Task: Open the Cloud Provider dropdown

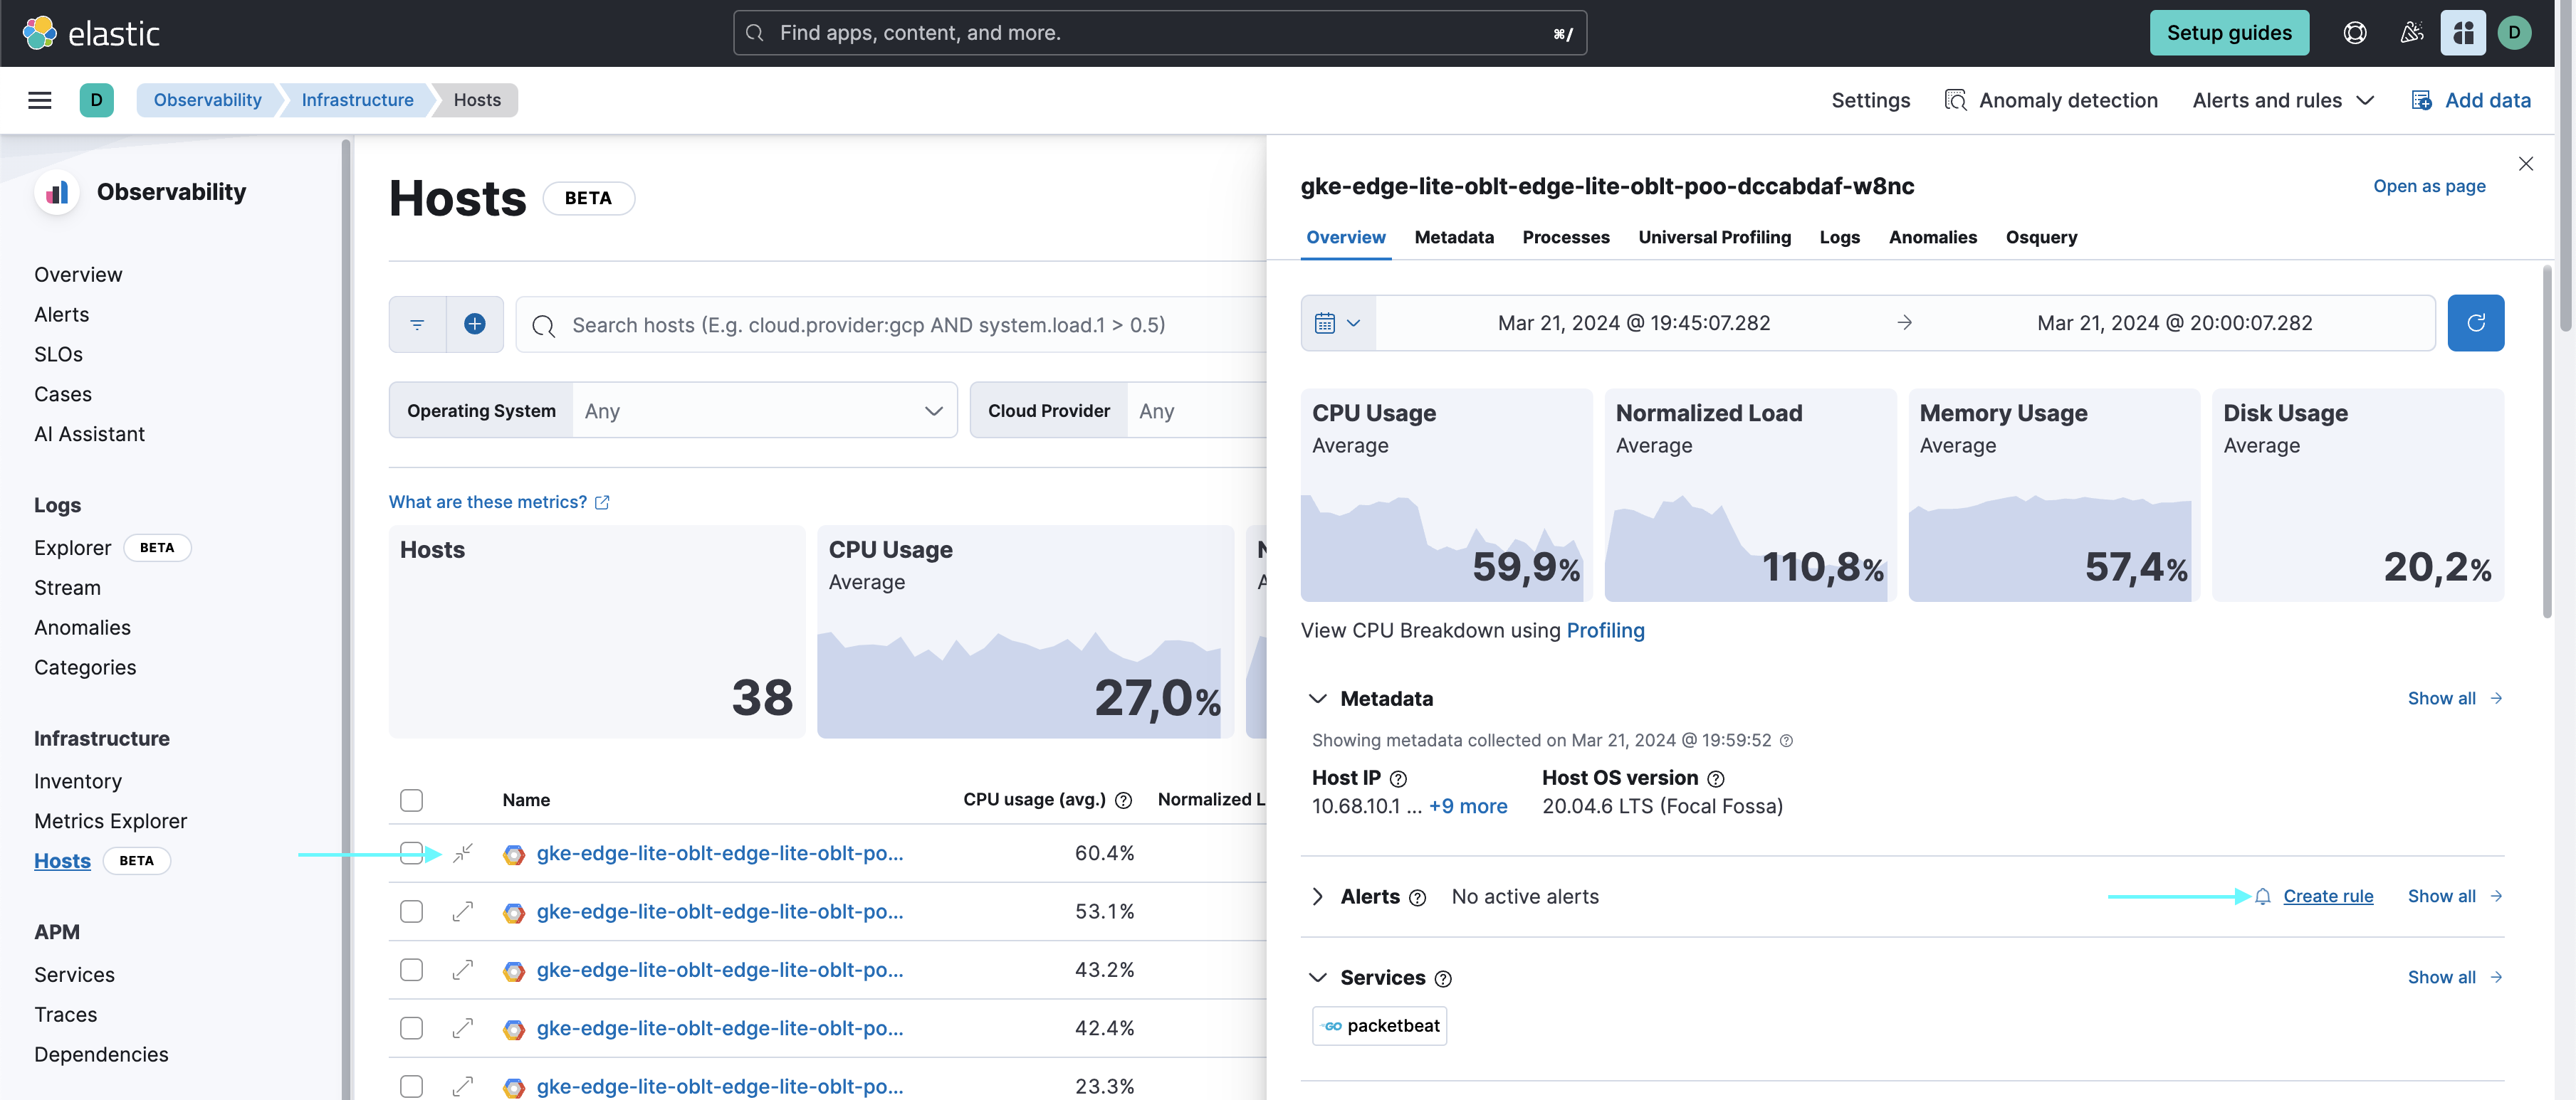Action: tap(1196, 411)
